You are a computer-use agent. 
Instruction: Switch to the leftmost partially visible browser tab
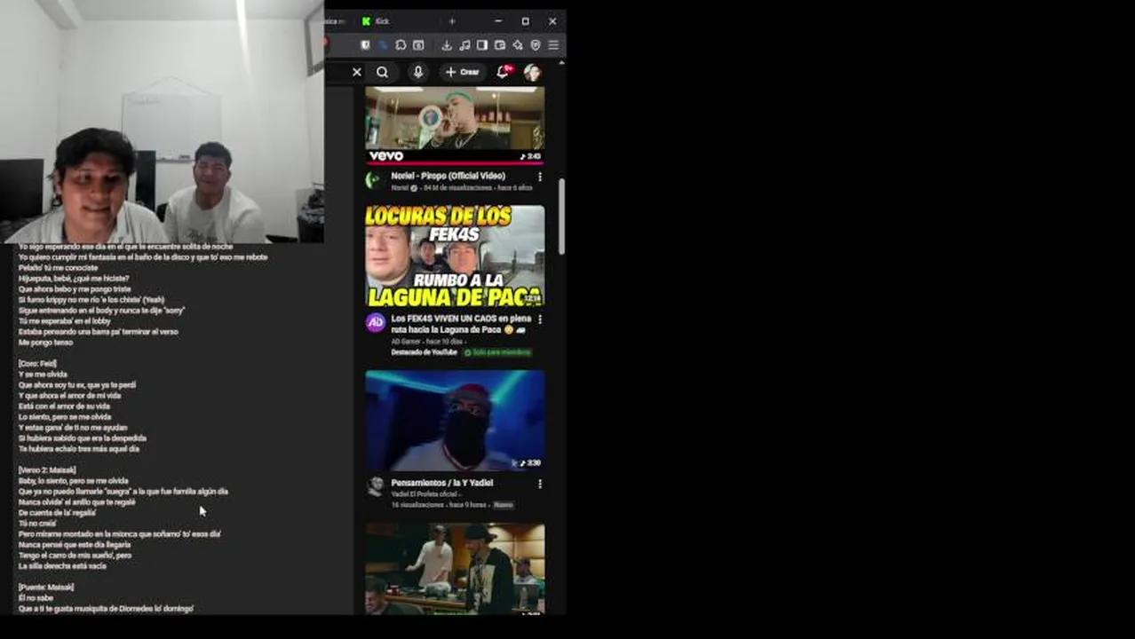(336, 21)
